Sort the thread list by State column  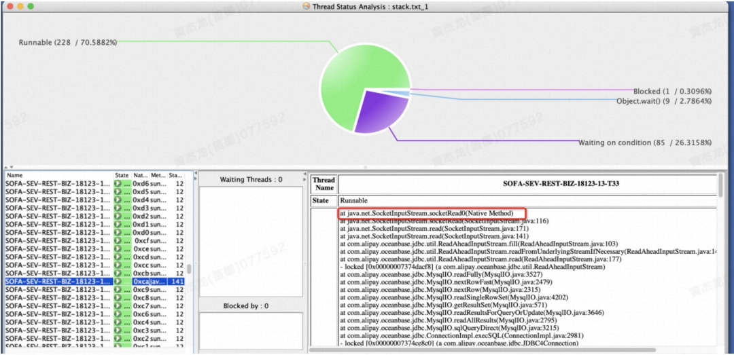click(122, 175)
